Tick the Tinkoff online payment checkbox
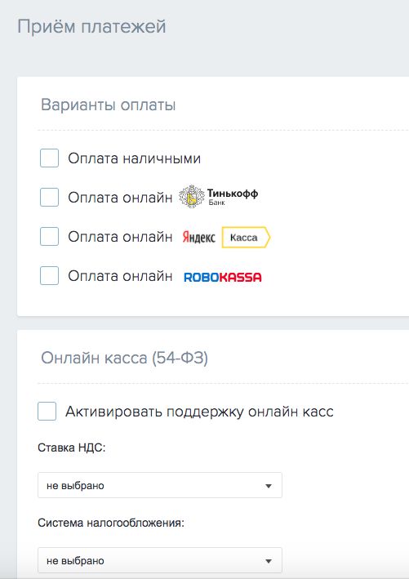Viewport: 409px width, 579px height. point(50,197)
